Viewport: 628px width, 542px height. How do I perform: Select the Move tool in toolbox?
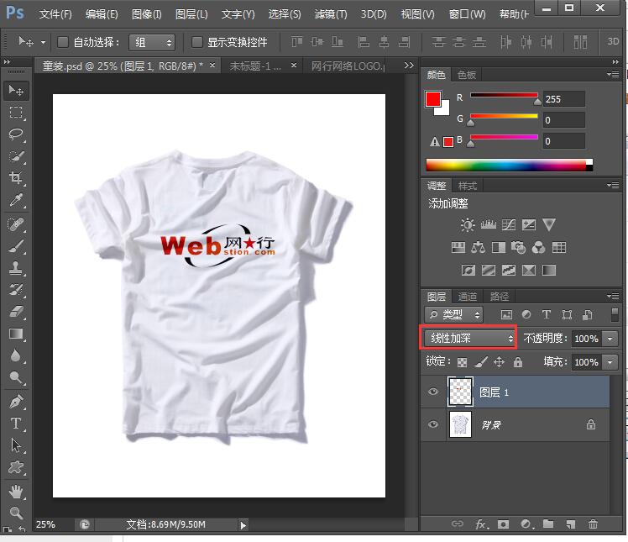click(16, 91)
